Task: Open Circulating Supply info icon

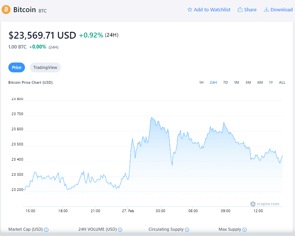Action: 187,230
